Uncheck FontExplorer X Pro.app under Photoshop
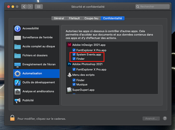Image resolution: width=175 pixels, height=130 pixels. [x=74, y=69]
